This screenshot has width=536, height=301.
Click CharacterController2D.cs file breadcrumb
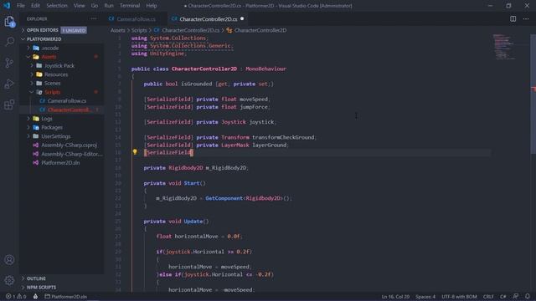click(x=190, y=30)
